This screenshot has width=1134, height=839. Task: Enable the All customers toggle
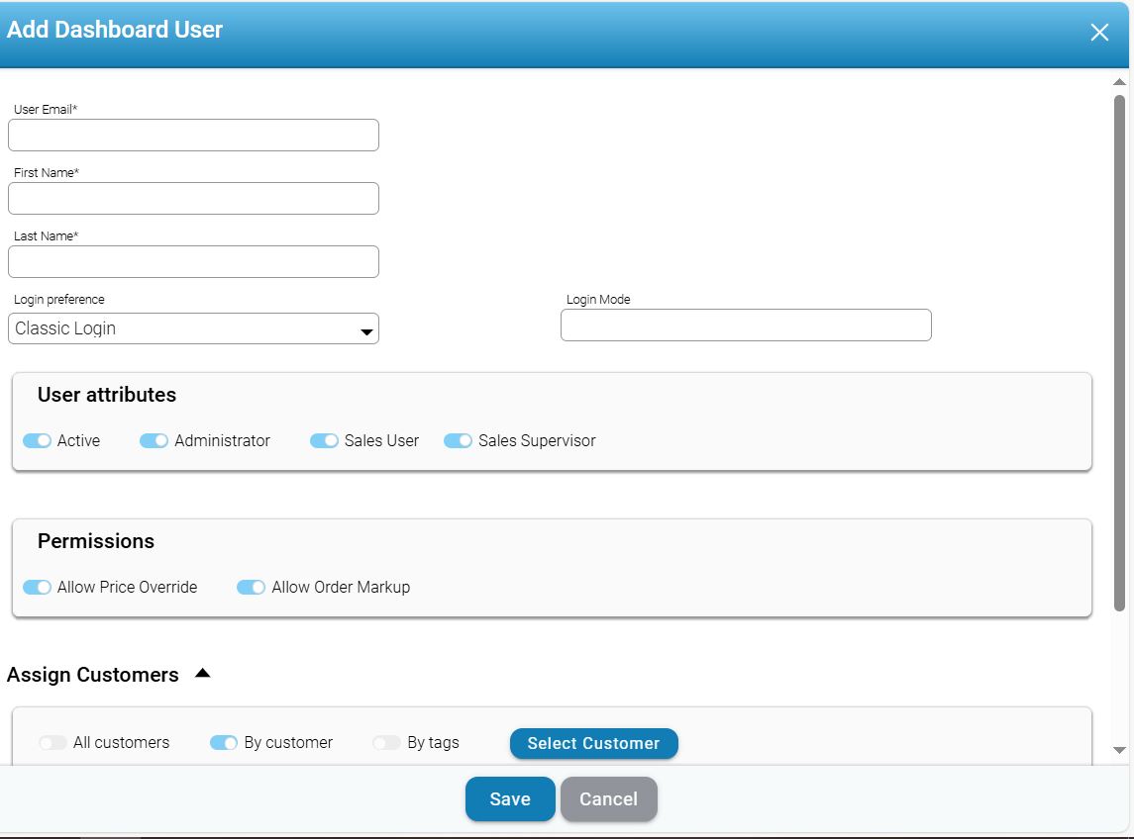[53, 743]
